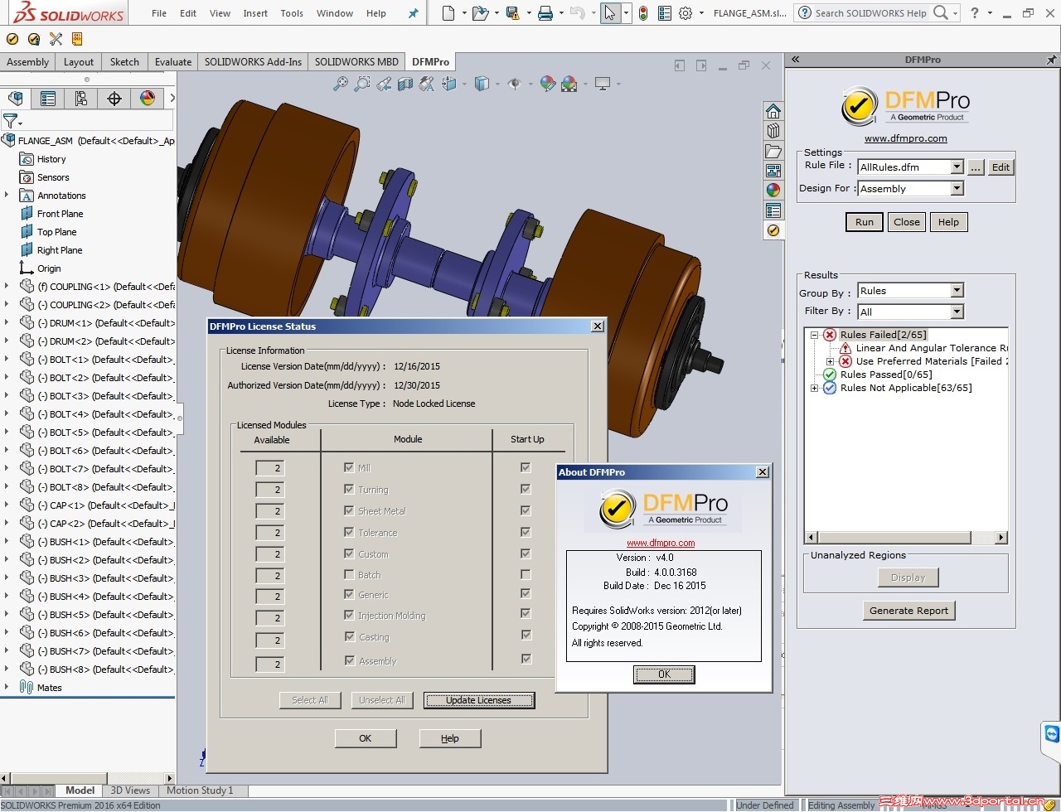Switch to the SOLIDWORKS MBD tab

pos(356,61)
